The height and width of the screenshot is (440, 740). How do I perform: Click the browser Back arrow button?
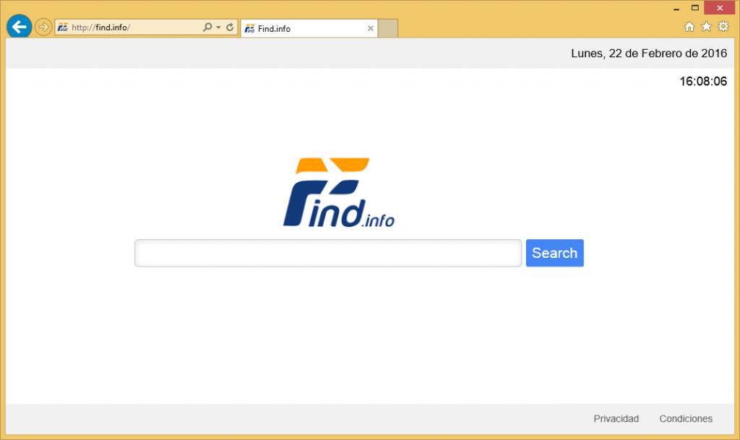19,27
